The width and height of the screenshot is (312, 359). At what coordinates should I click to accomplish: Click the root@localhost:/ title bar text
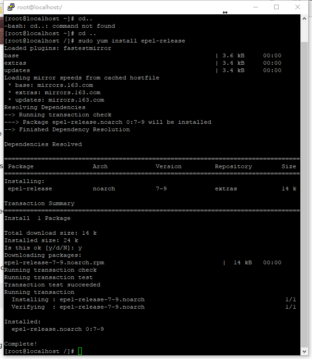pyautogui.click(x=39, y=7)
